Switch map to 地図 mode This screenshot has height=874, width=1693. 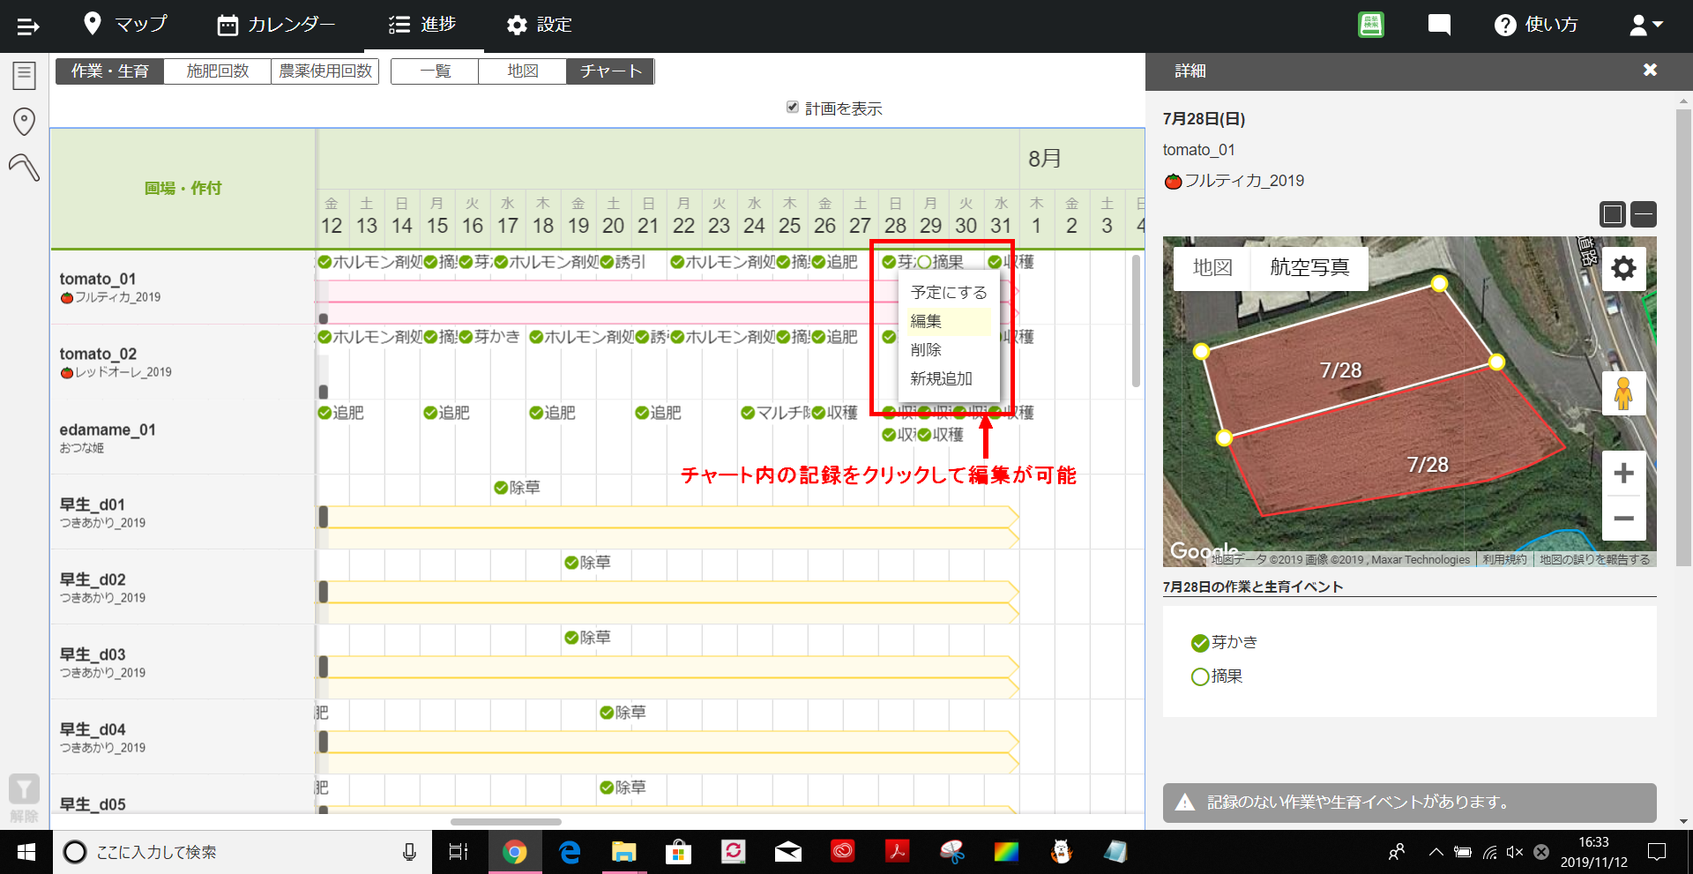1212,267
